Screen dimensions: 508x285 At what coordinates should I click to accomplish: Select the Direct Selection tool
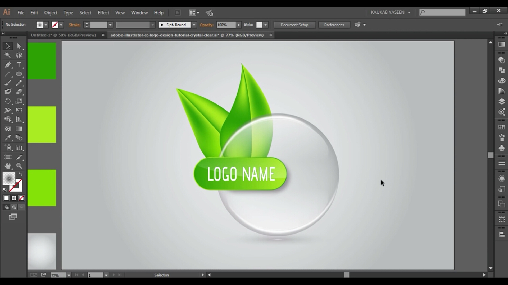(19, 46)
